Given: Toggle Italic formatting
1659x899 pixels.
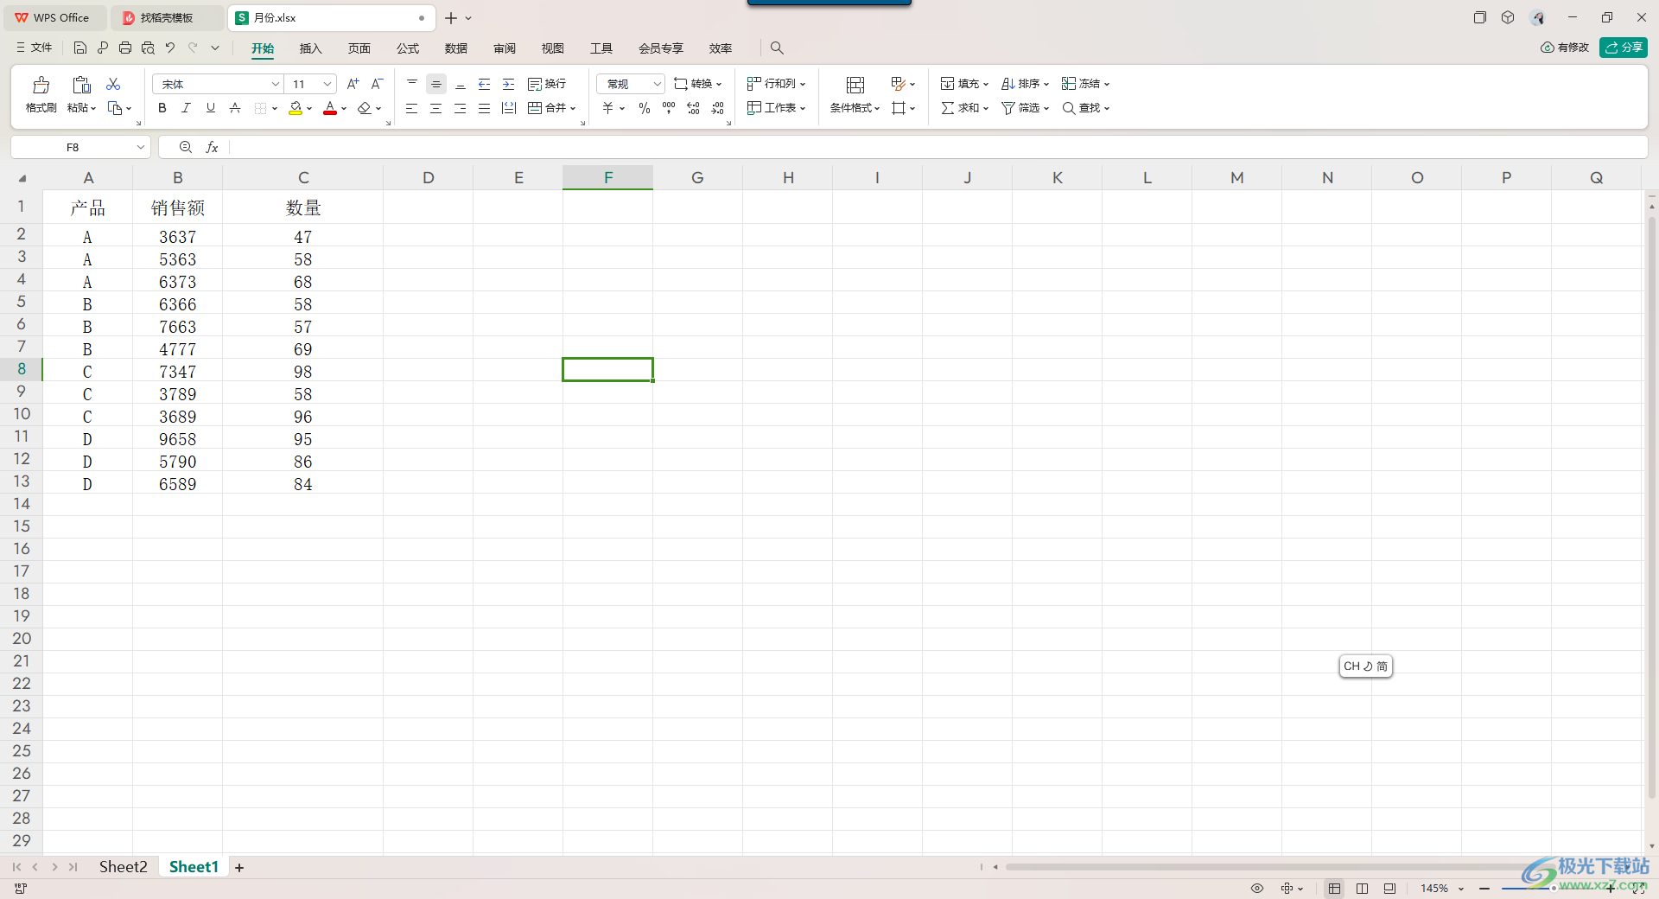Looking at the screenshot, I should [x=186, y=108].
